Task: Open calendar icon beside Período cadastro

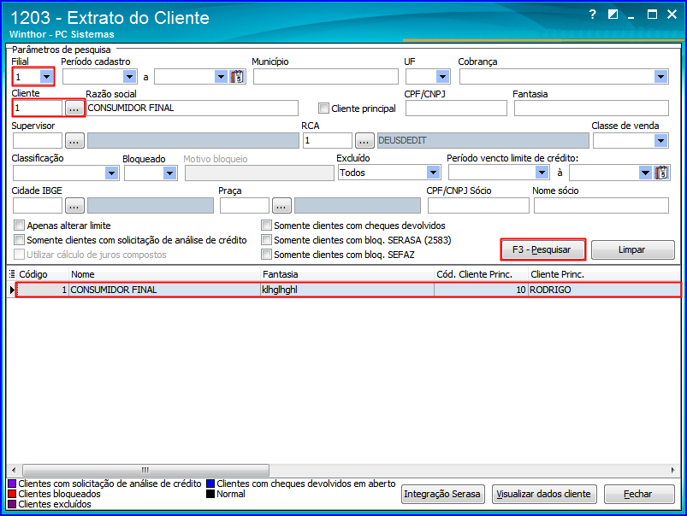Action: coord(237,77)
